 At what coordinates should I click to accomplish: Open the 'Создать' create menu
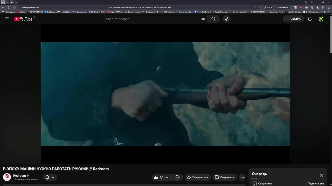(x=293, y=19)
